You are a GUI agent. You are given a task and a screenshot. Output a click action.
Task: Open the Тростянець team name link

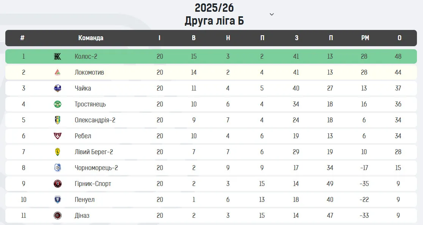90,104
